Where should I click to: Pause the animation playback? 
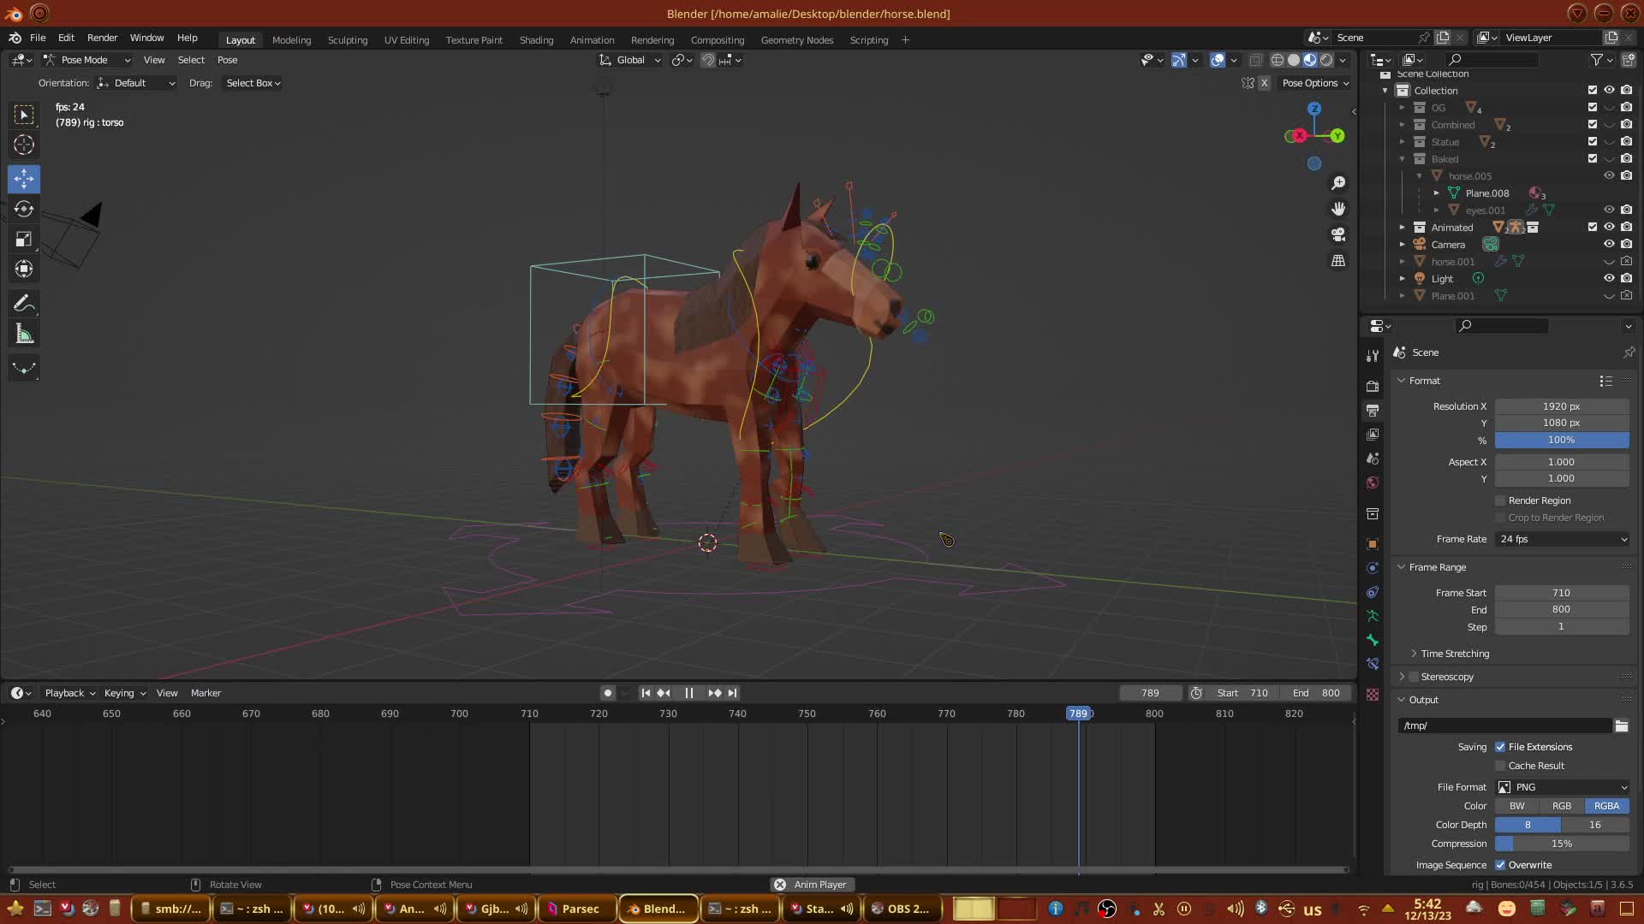pos(689,693)
